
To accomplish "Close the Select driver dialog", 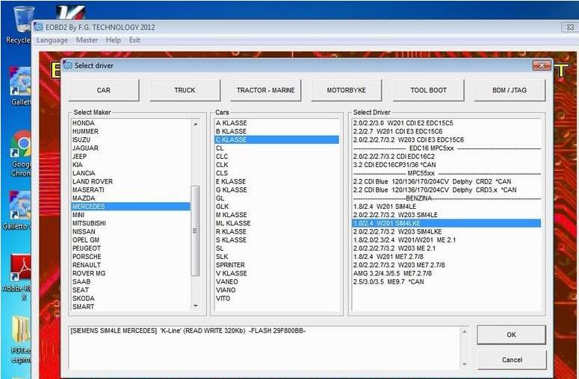I will [542, 65].
